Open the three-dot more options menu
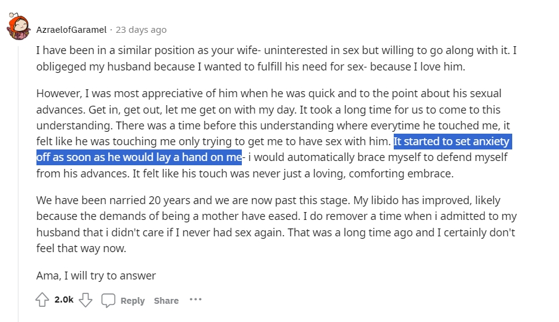The width and height of the screenshot is (559, 322). tap(195, 300)
